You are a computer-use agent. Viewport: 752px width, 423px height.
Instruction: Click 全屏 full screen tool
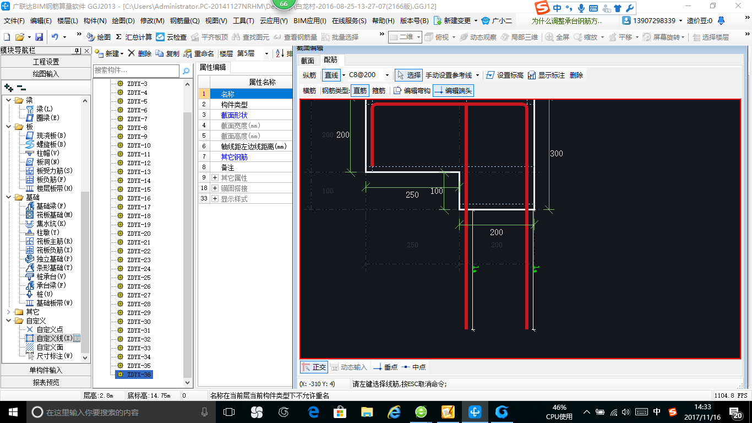click(558, 37)
